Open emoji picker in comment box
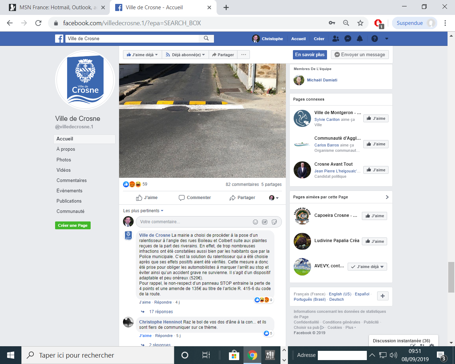 click(255, 222)
